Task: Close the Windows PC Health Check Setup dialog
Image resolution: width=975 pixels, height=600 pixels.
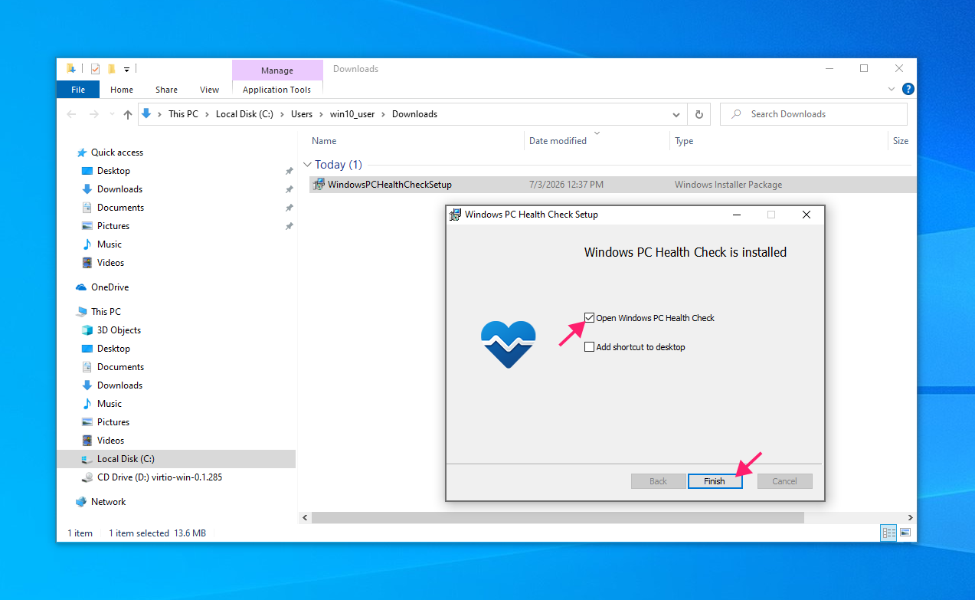Action: pyautogui.click(x=806, y=215)
